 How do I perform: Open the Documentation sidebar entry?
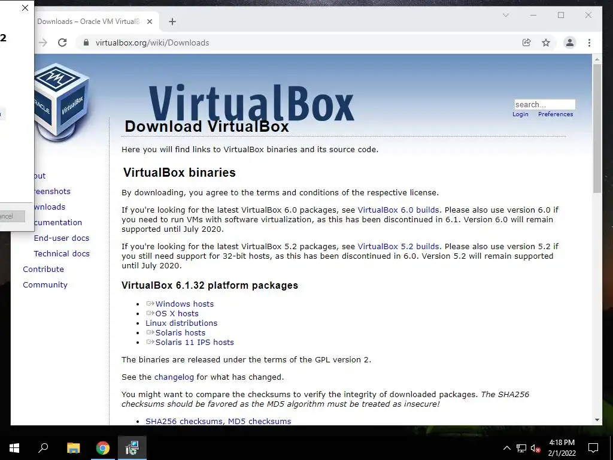(58, 223)
